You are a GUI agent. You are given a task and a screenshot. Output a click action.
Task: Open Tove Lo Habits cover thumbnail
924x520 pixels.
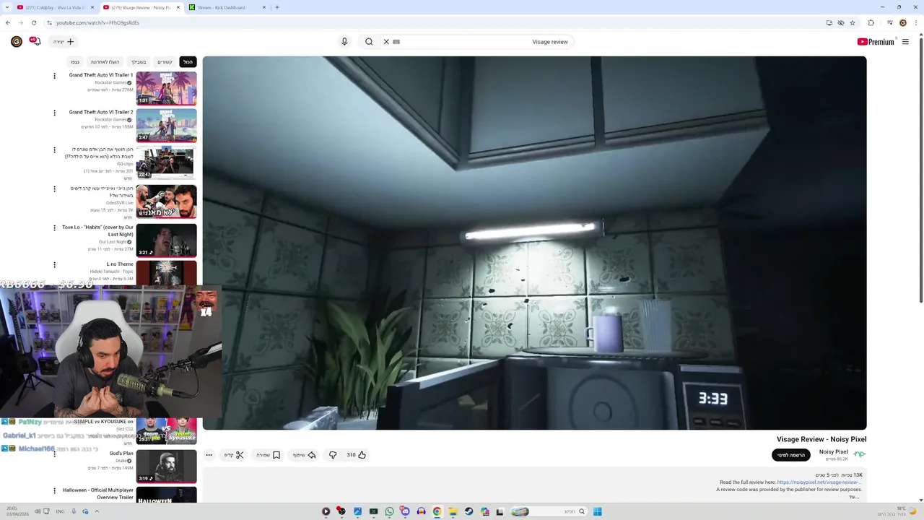coord(166,240)
